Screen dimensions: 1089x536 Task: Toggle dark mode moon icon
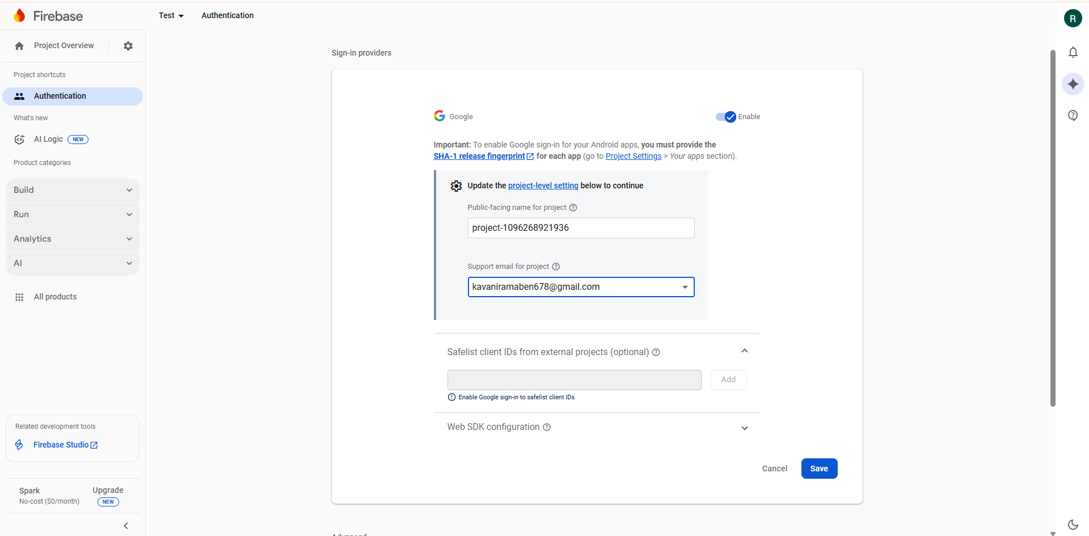1073,525
